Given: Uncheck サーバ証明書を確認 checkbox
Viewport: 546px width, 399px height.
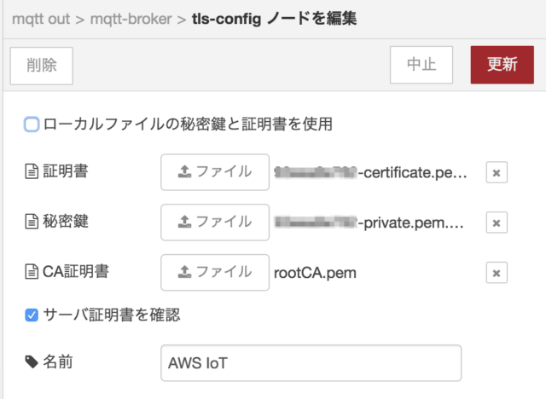Looking at the screenshot, I should tap(32, 315).
